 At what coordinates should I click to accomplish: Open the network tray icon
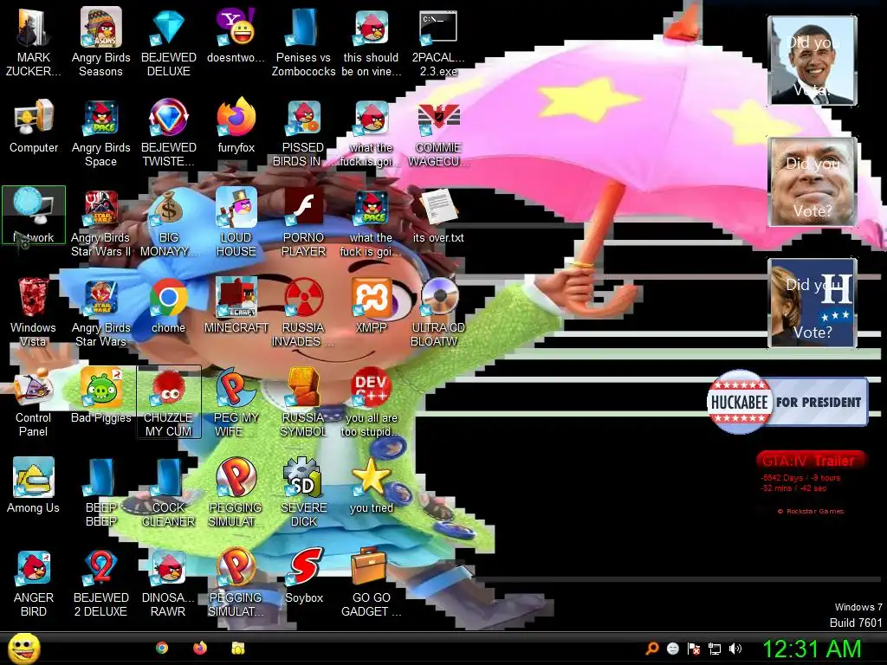(x=715, y=649)
